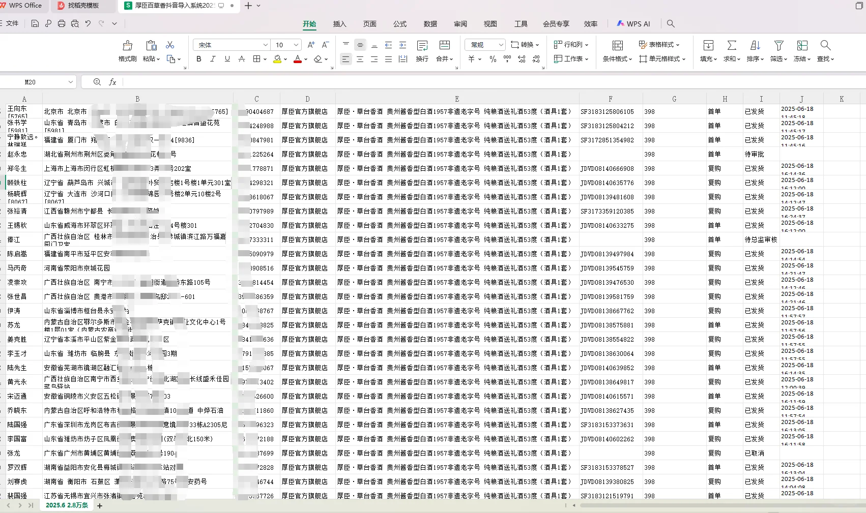The width and height of the screenshot is (866, 513).
Task: Toggle horizontal center alignment
Action: click(x=360, y=59)
